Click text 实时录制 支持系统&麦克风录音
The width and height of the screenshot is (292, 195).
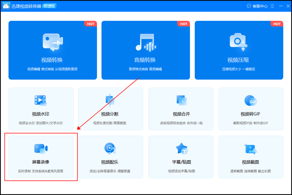click(x=41, y=171)
